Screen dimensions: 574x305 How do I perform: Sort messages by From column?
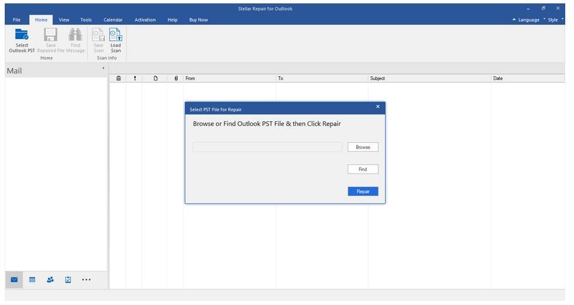[x=229, y=78]
